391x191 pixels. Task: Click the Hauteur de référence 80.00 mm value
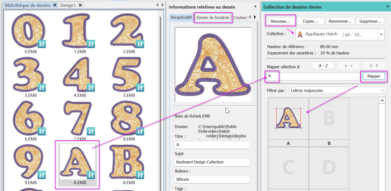(x=328, y=46)
